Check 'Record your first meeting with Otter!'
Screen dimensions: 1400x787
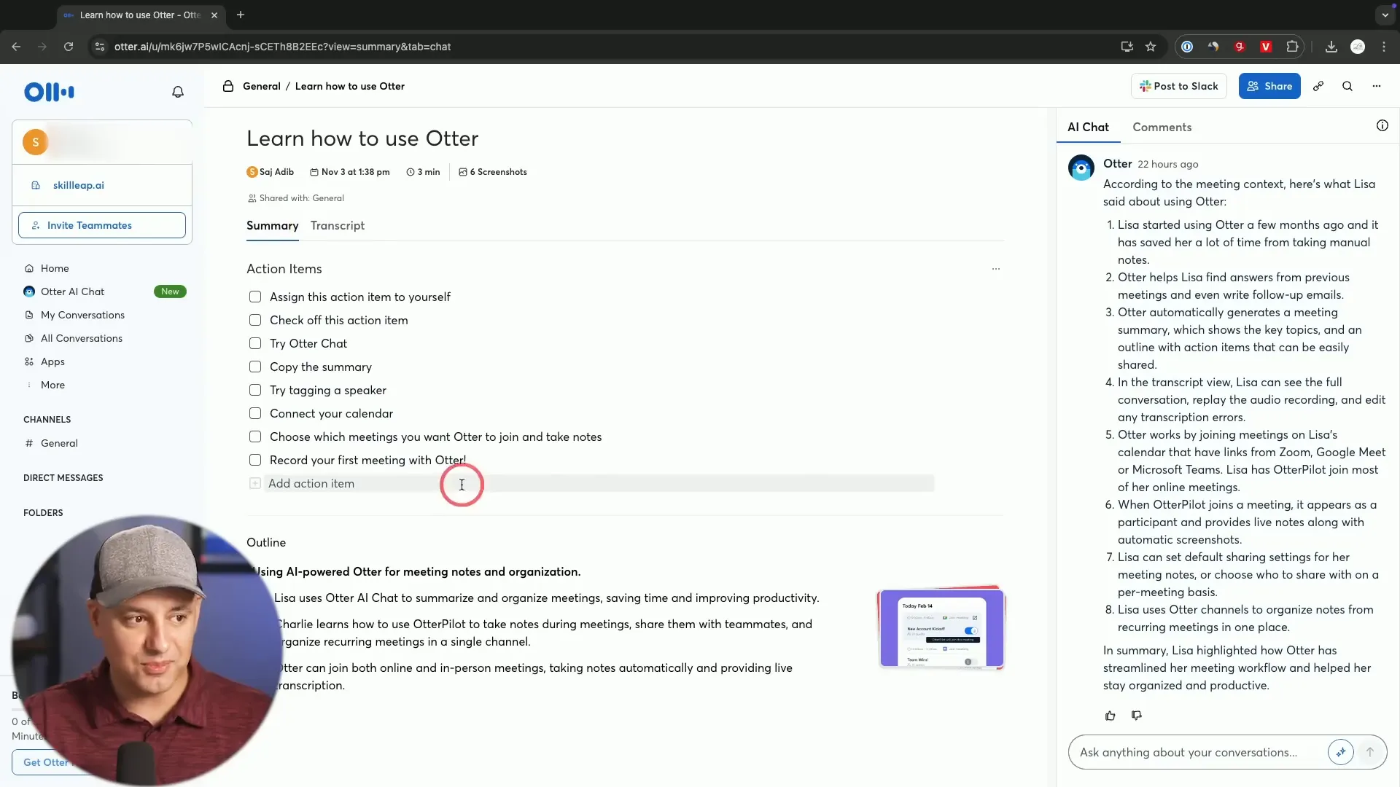(255, 460)
